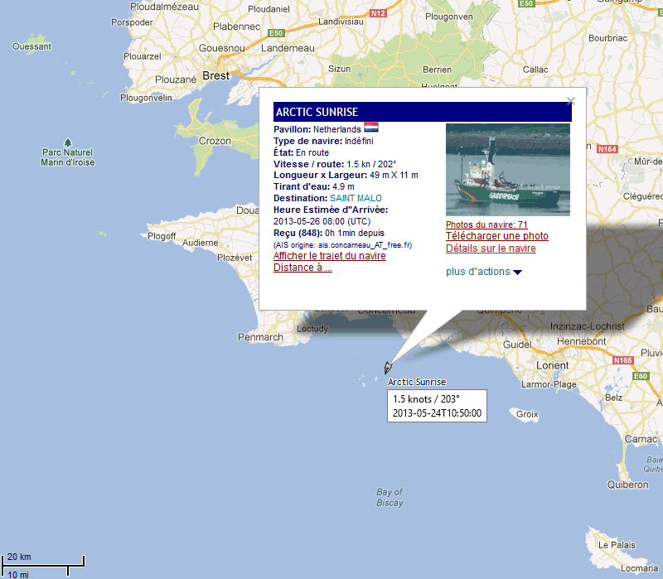Click the Plogoff label
Viewport: 663px width, 579px height.
coord(162,236)
